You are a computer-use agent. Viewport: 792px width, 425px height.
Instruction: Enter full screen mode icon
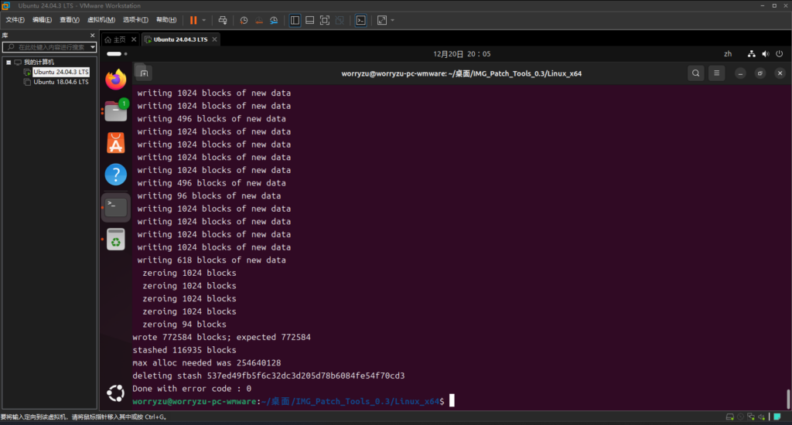(325, 20)
